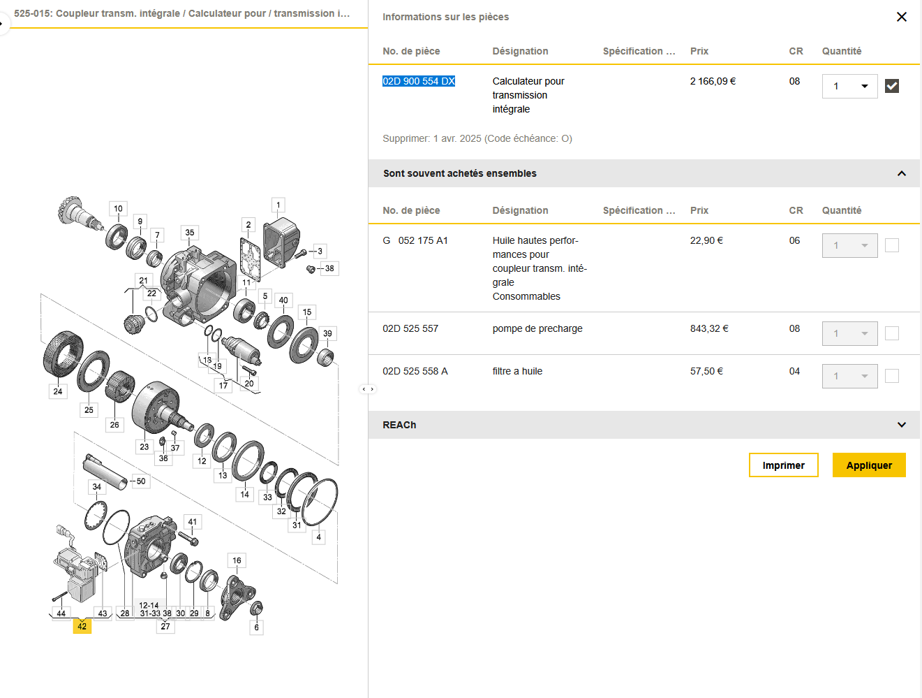Uncheck the 02D 900 554 DX checkbox
Viewport: 922px width, 698px height.
point(891,86)
